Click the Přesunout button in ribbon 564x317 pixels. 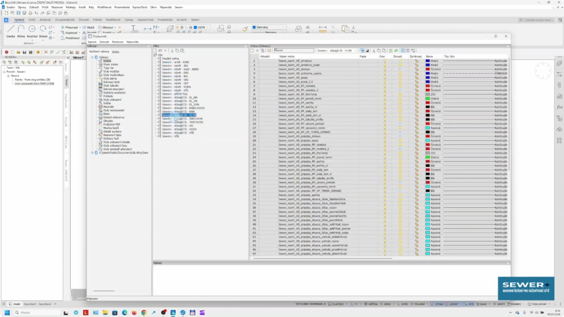pos(70,28)
